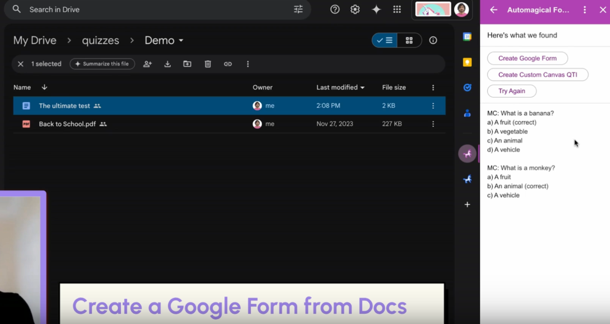Open the Google account avatar
The width and height of the screenshot is (610, 324).
point(462,10)
